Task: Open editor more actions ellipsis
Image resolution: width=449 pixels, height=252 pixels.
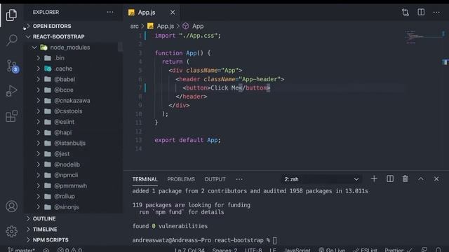Action: point(436,13)
